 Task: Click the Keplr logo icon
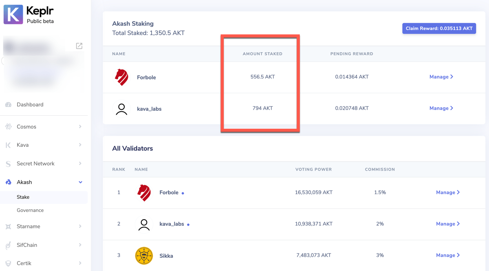13,14
